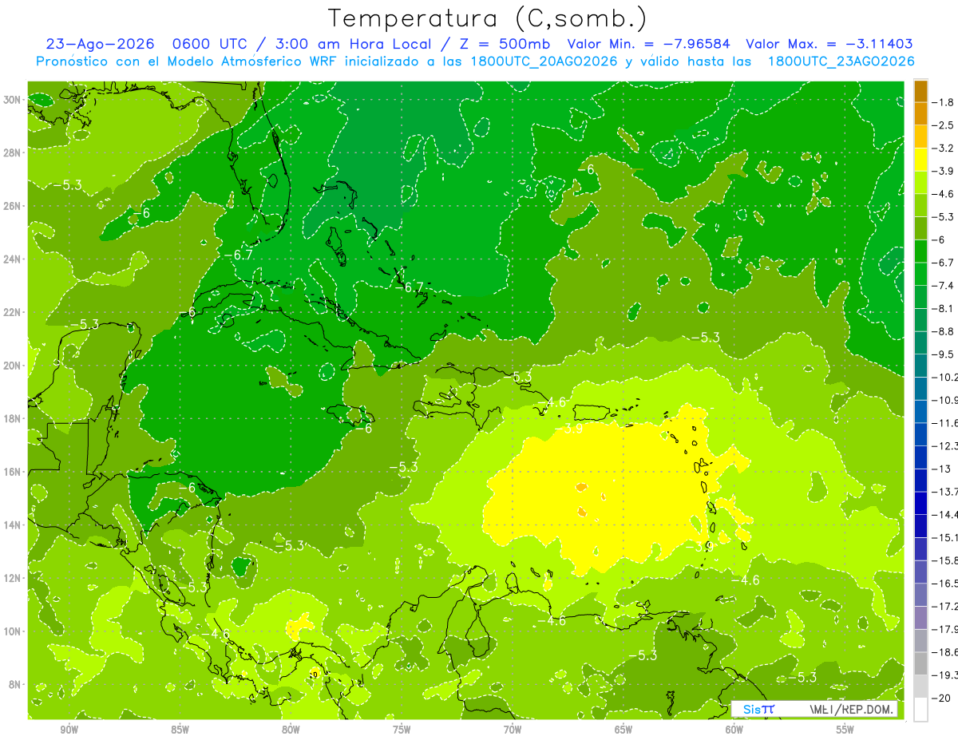
Task: Click 'Valor Max. = -3.11403' text
Action: (829, 44)
